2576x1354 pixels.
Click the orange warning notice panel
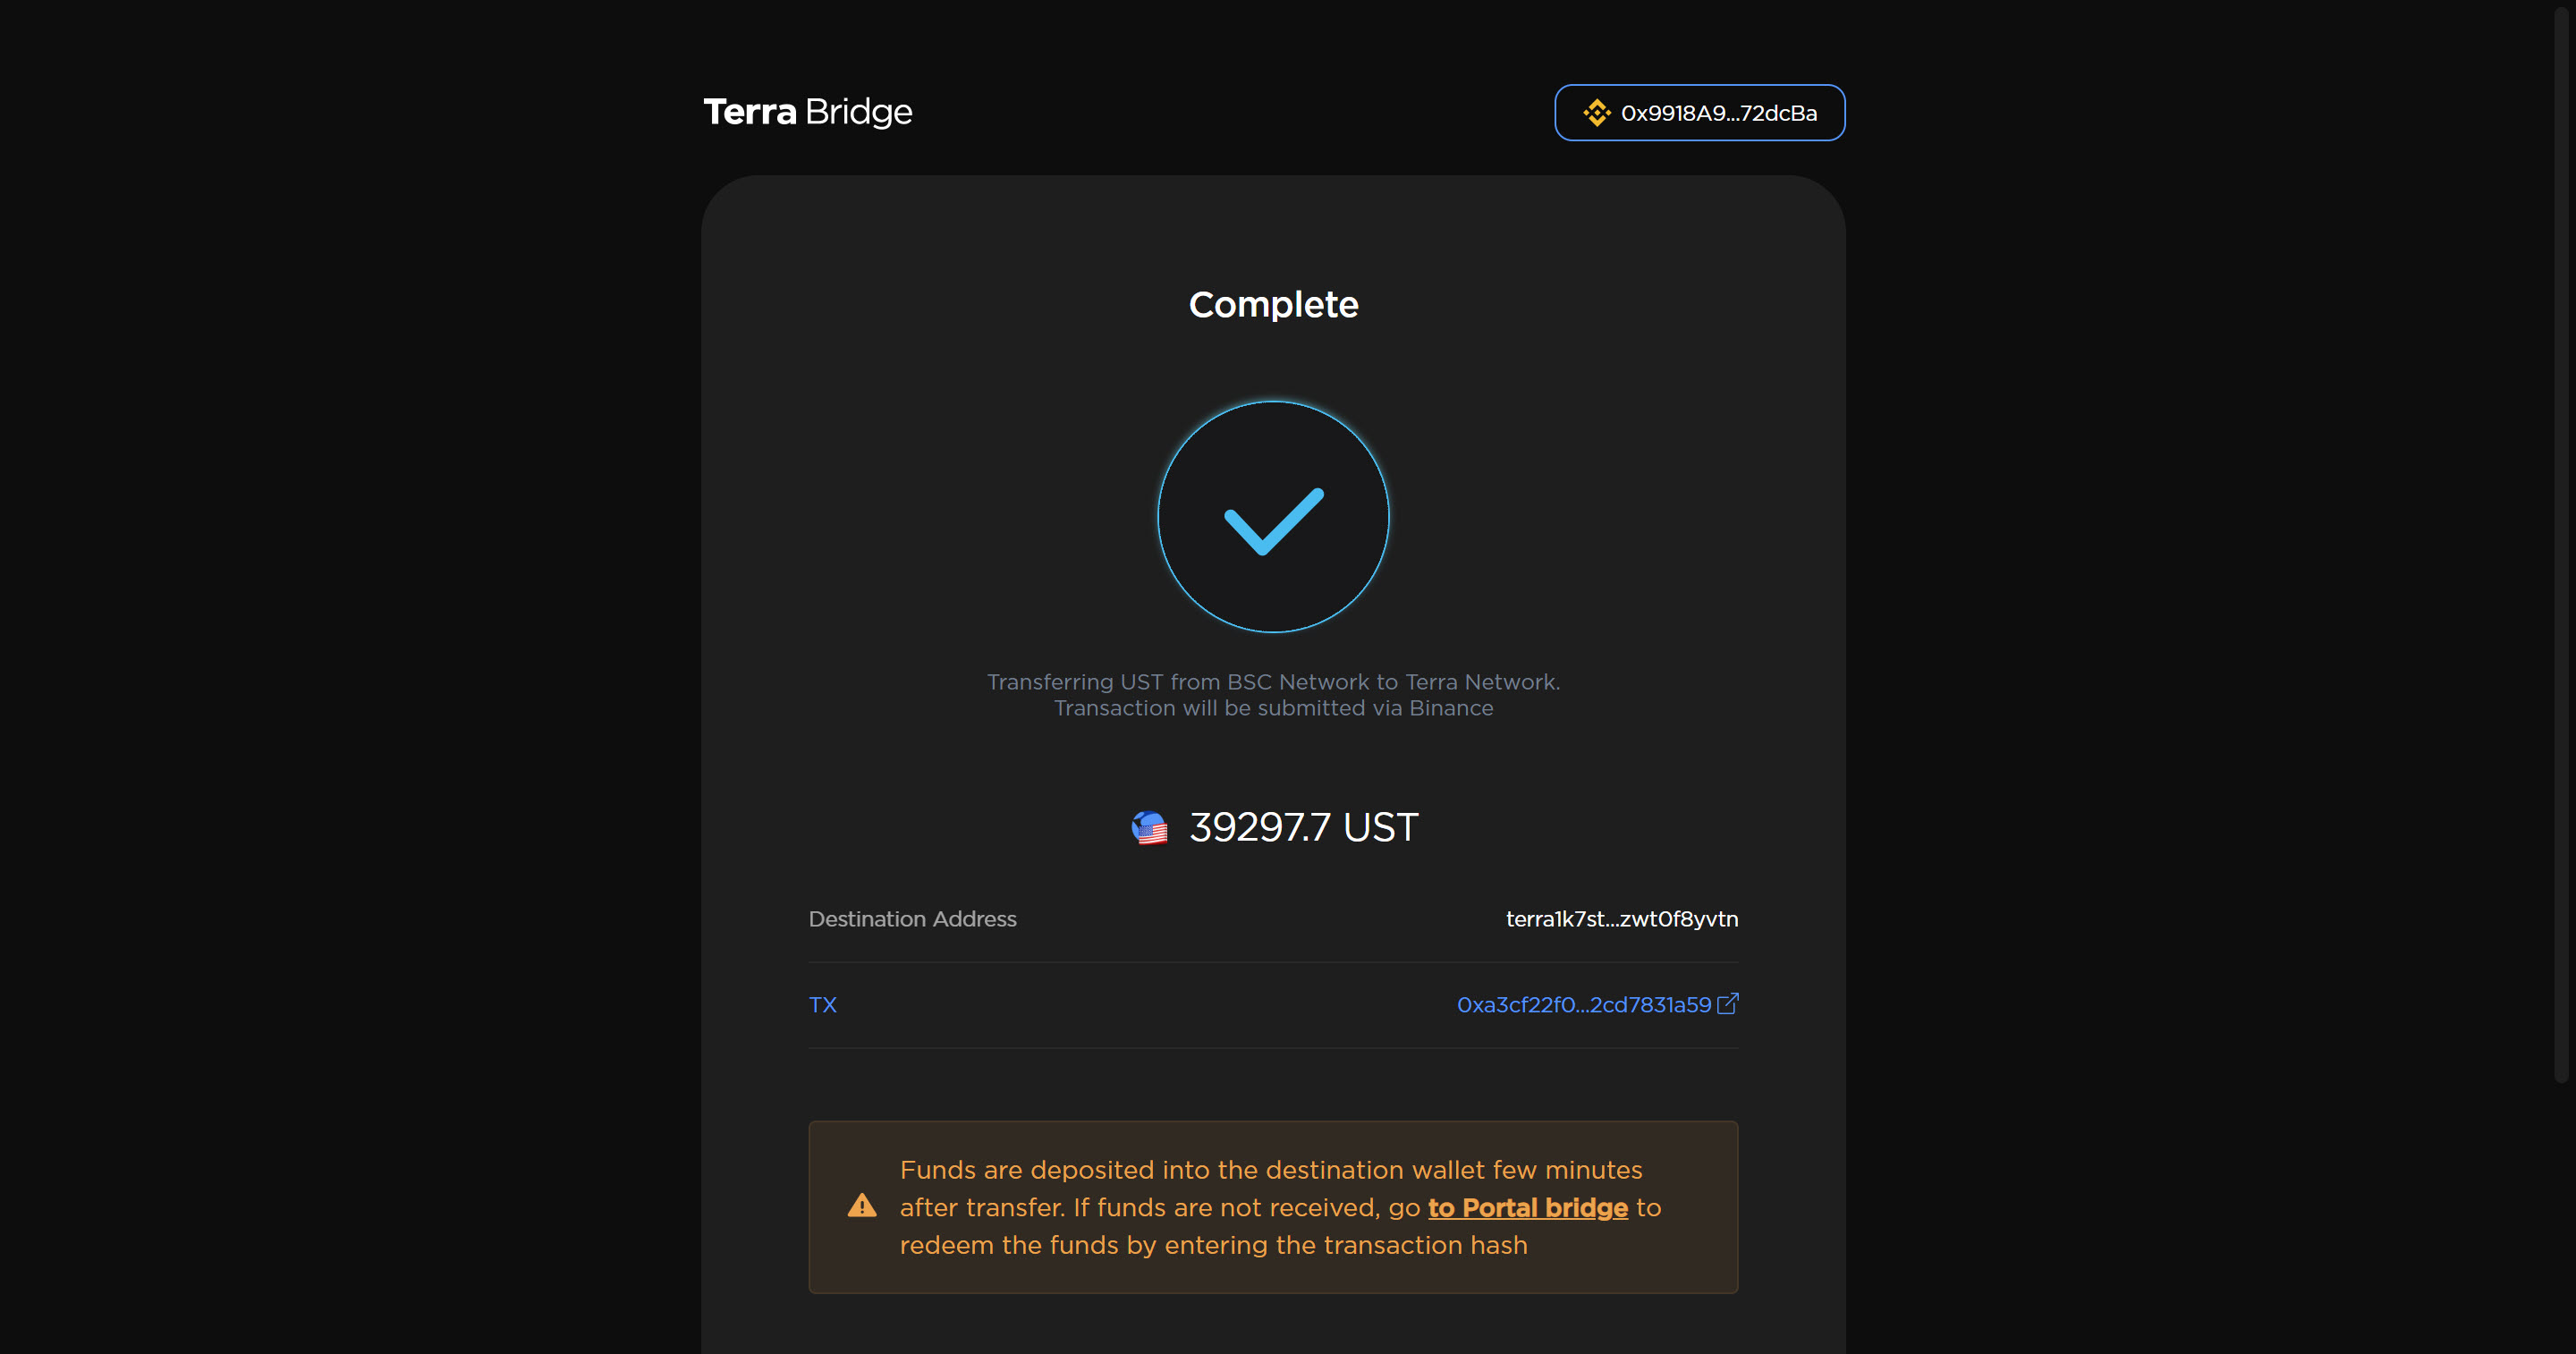click(1272, 1207)
